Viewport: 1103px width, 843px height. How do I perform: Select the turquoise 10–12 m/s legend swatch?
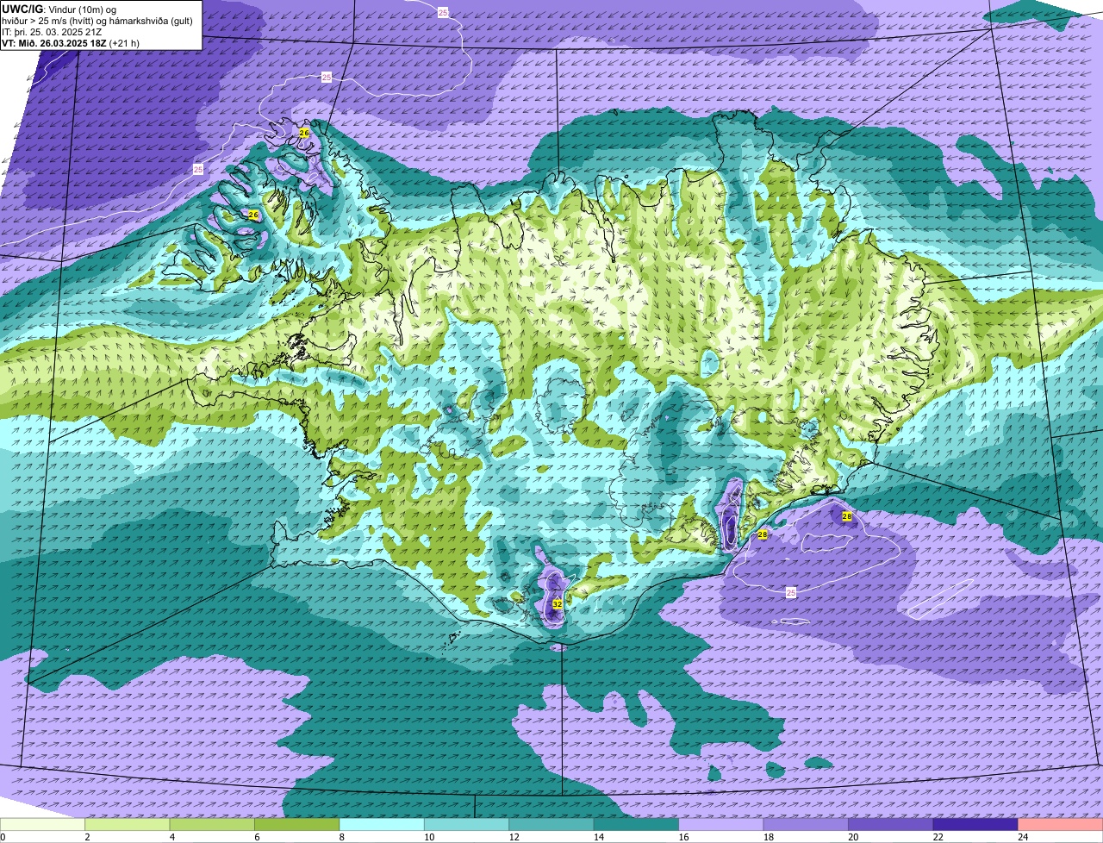[467, 825]
